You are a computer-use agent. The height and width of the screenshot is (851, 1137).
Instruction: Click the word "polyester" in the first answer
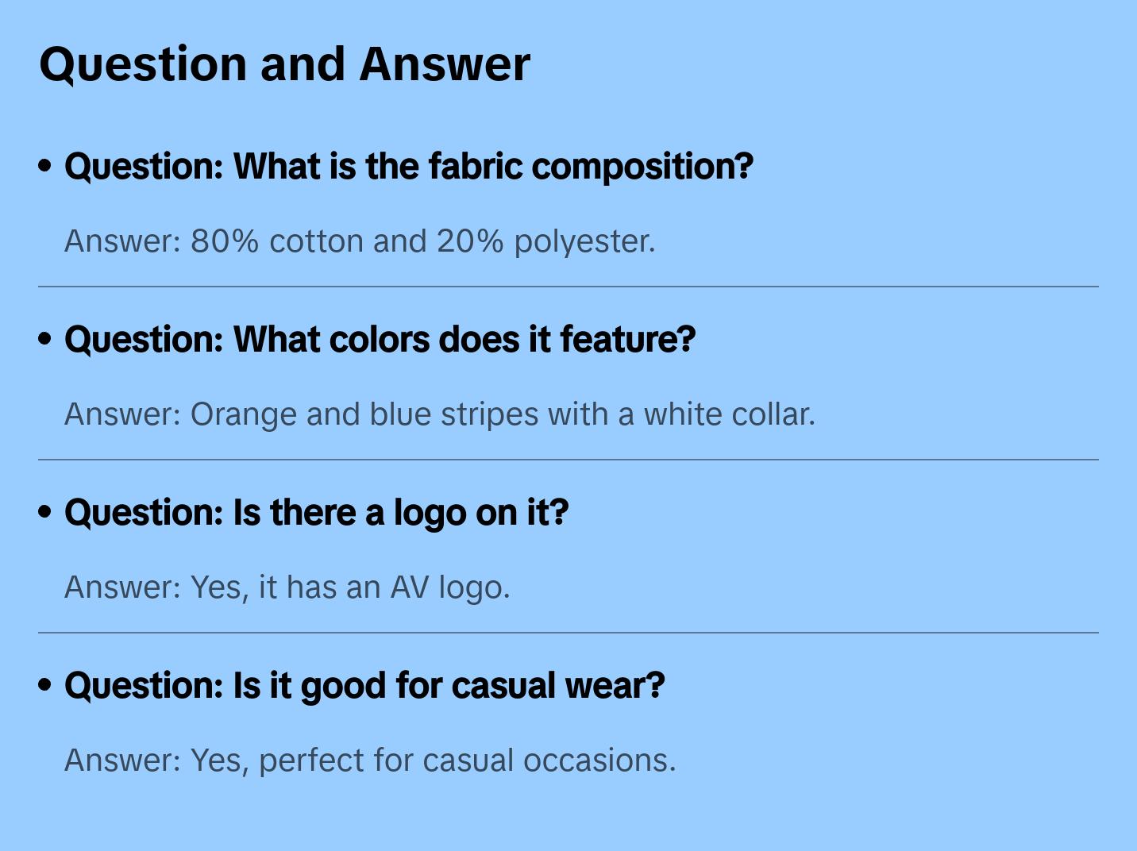(584, 241)
